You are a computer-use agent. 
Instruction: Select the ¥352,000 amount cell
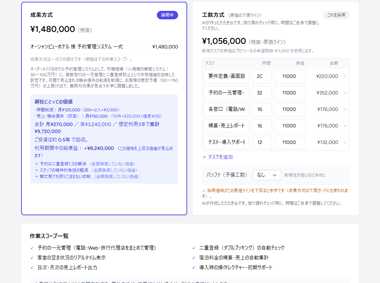click(327, 93)
